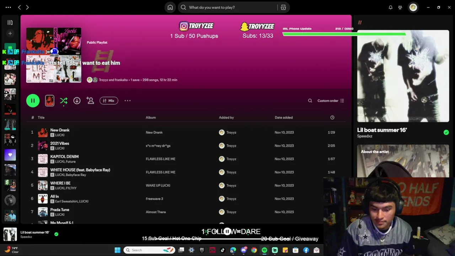Sort by the Date added column header
This screenshot has width=455, height=256.
[x=284, y=117]
